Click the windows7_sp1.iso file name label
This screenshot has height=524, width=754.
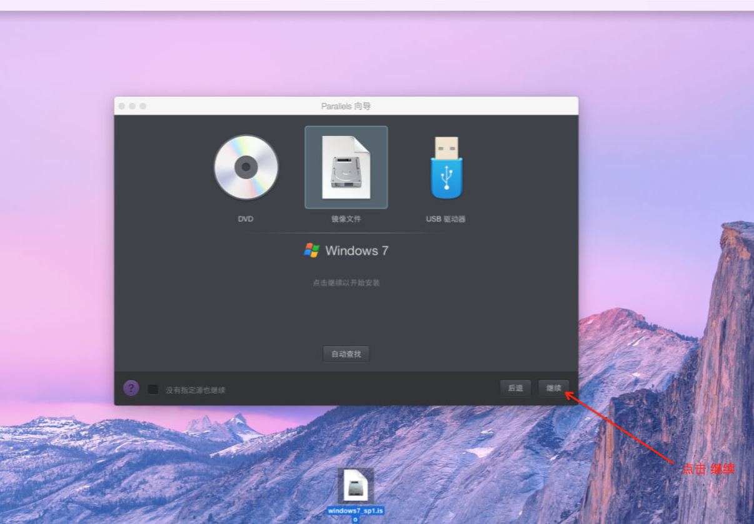(x=355, y=515)
